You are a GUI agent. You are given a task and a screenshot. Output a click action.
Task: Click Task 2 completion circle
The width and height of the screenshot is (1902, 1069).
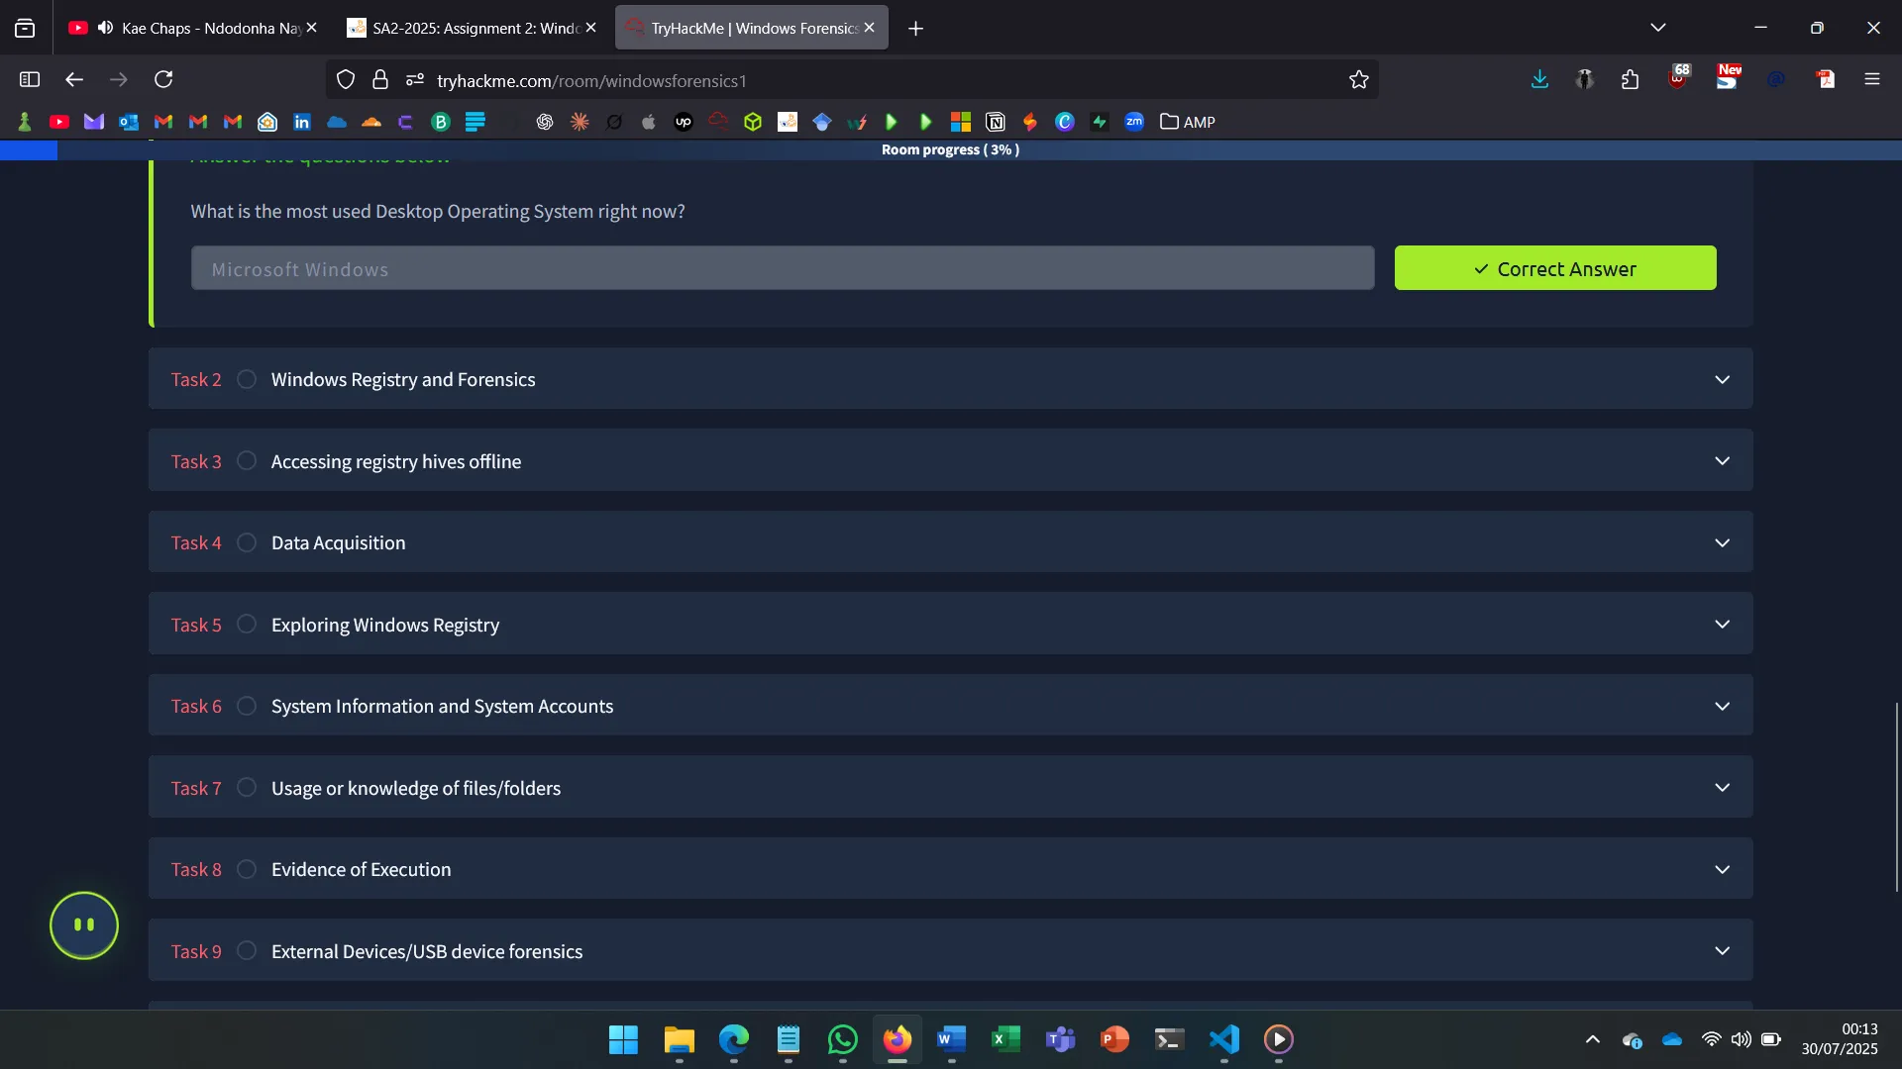pos(247,379)
